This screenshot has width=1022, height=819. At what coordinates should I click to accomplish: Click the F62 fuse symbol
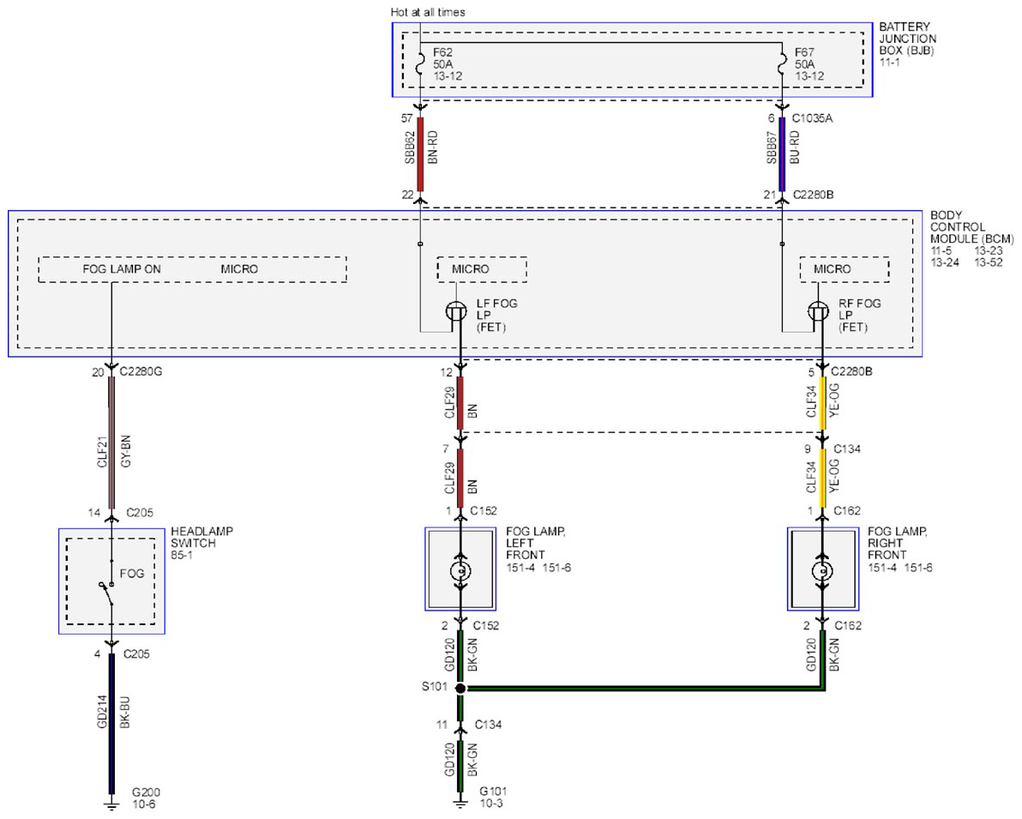420,64
